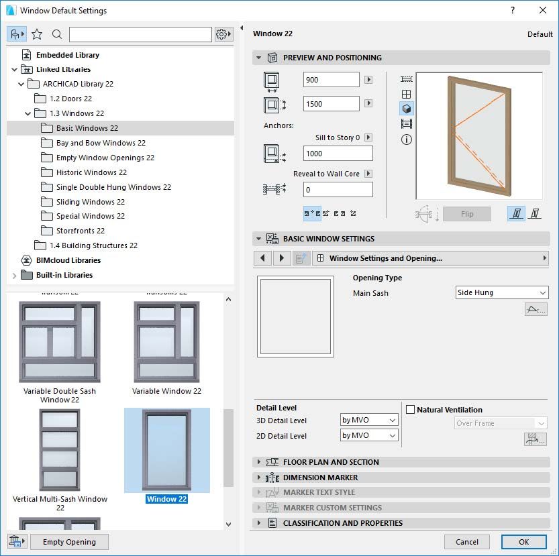Click the sill height field showing 1000

tap(338, 154)
